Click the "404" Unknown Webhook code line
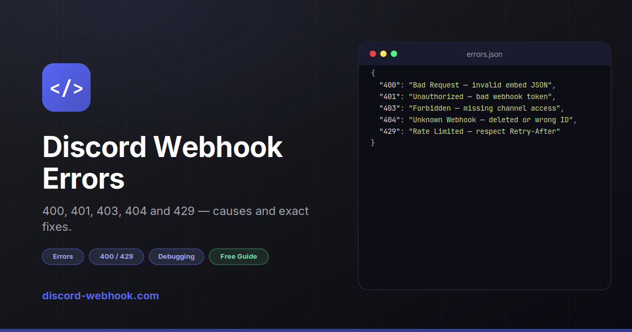Image resolution: width=632 pixels, height=332 pixels. coord(478,120)
